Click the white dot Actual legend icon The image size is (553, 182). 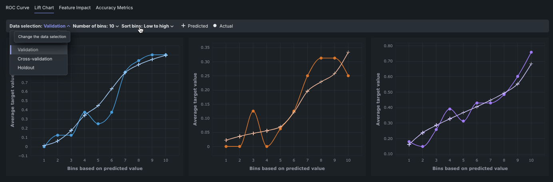(x=215, y=26)
